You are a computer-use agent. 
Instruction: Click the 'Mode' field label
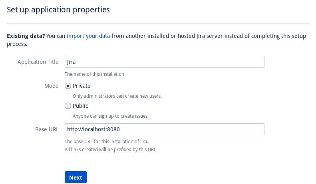[52, 86]
